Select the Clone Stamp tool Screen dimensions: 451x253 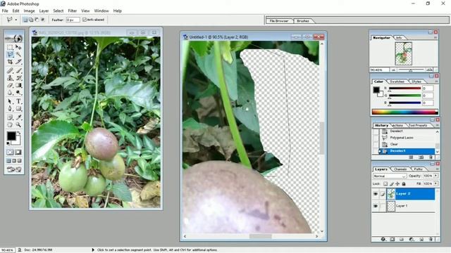tap(10, 78)
